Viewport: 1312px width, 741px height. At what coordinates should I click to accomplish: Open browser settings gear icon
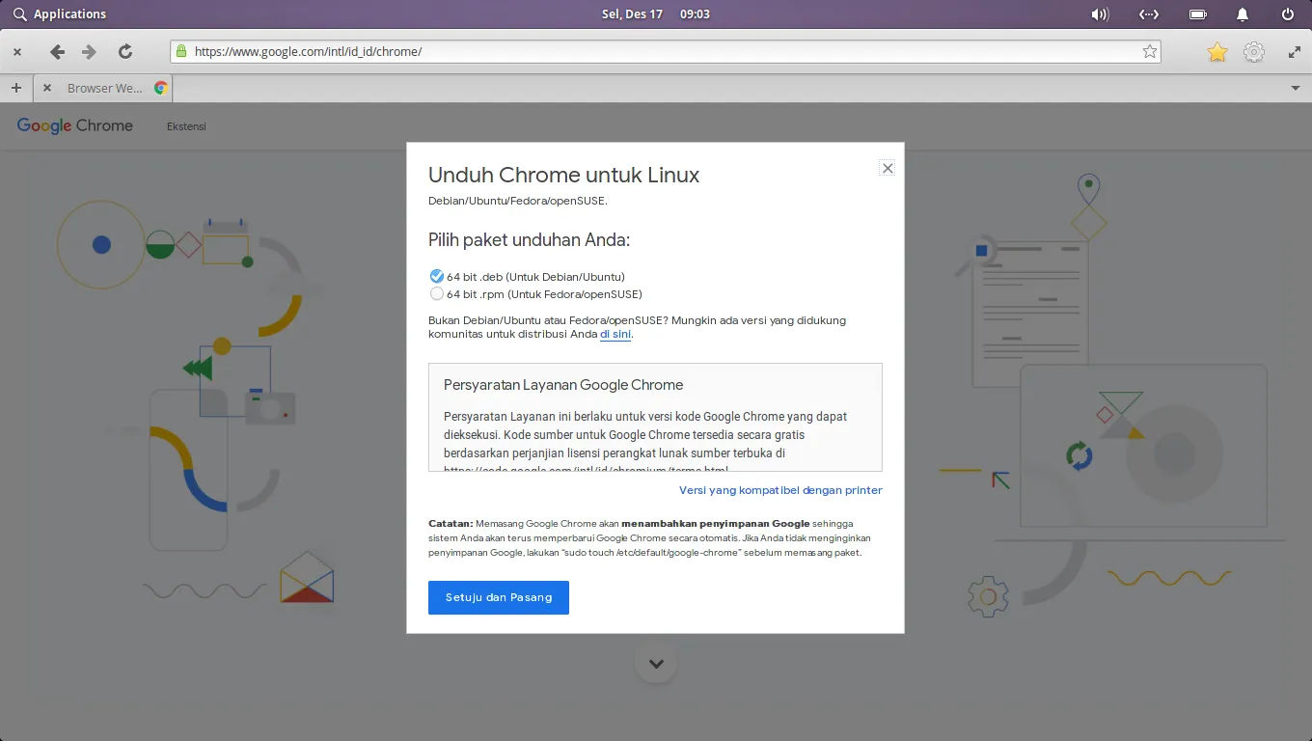1254,52
